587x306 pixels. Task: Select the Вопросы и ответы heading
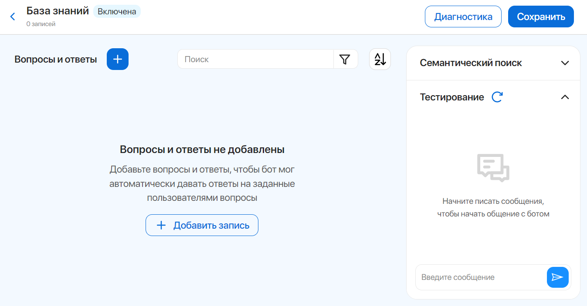(56, 60)
